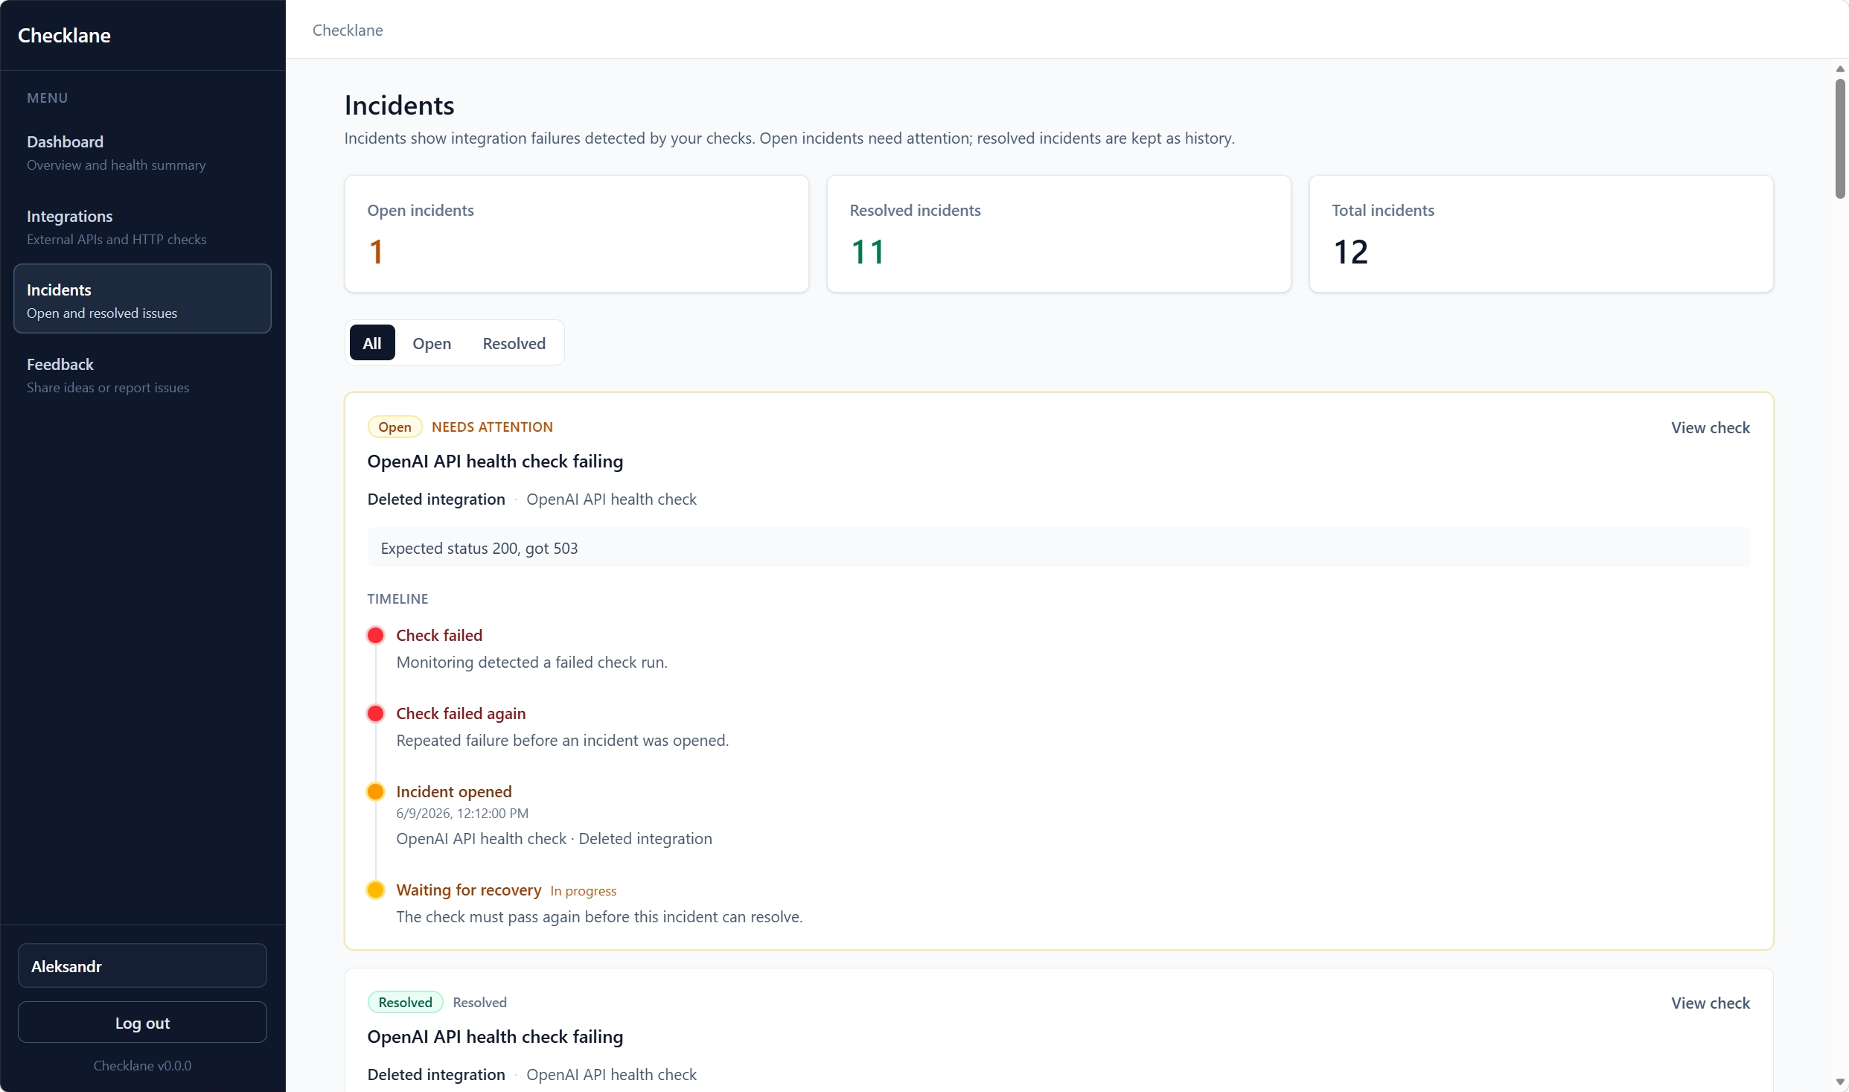Click the Checklane breadcrumb in the header
1849x1092 pixels.
click(348, 31)
